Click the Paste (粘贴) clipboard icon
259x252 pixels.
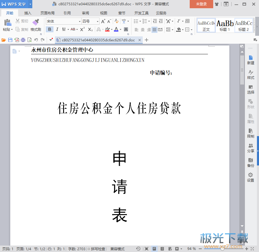[x=7, y=23]
